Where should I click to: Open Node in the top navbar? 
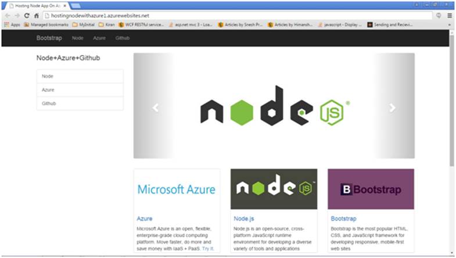click(78, 38)
